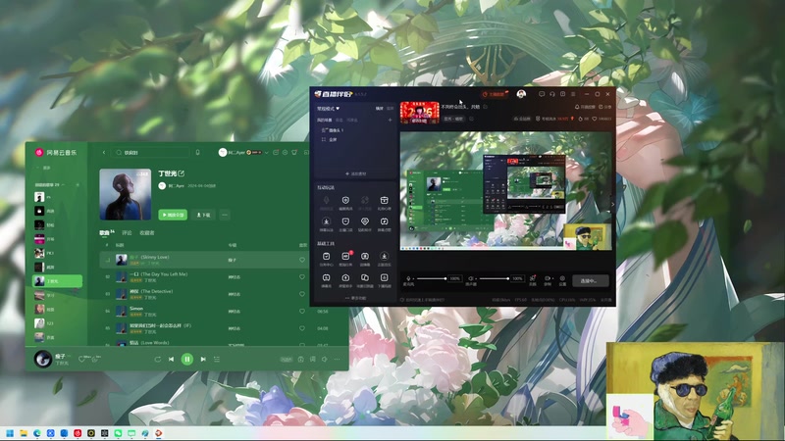Open the skin shirt icon in music header
The width and height of the screenshot is (785, 441).
[x=294, y=153]
